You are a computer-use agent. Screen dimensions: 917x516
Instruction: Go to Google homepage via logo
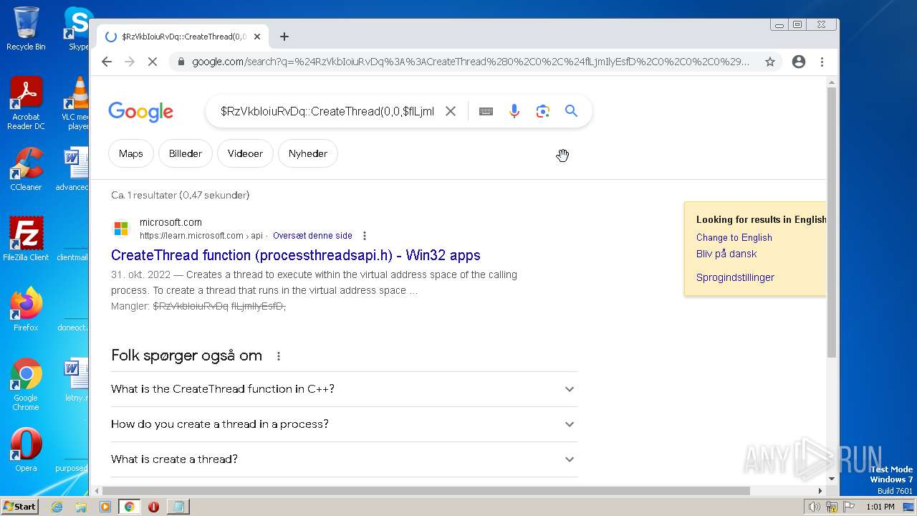tap(141, 112)
